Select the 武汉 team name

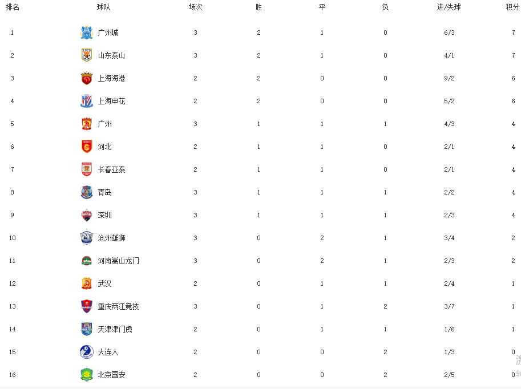point(104,283)
